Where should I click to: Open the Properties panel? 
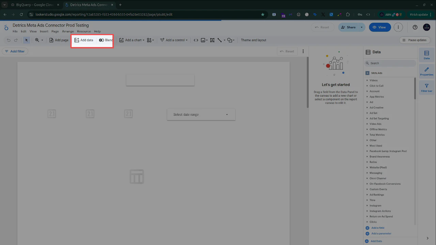[x=426, y=71]
